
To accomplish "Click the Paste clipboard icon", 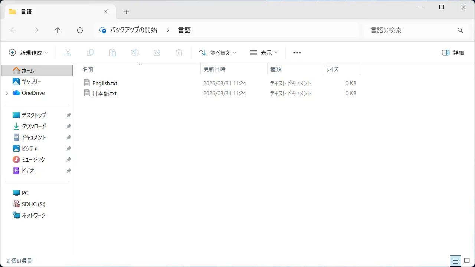I will click(x=112, y=53).
